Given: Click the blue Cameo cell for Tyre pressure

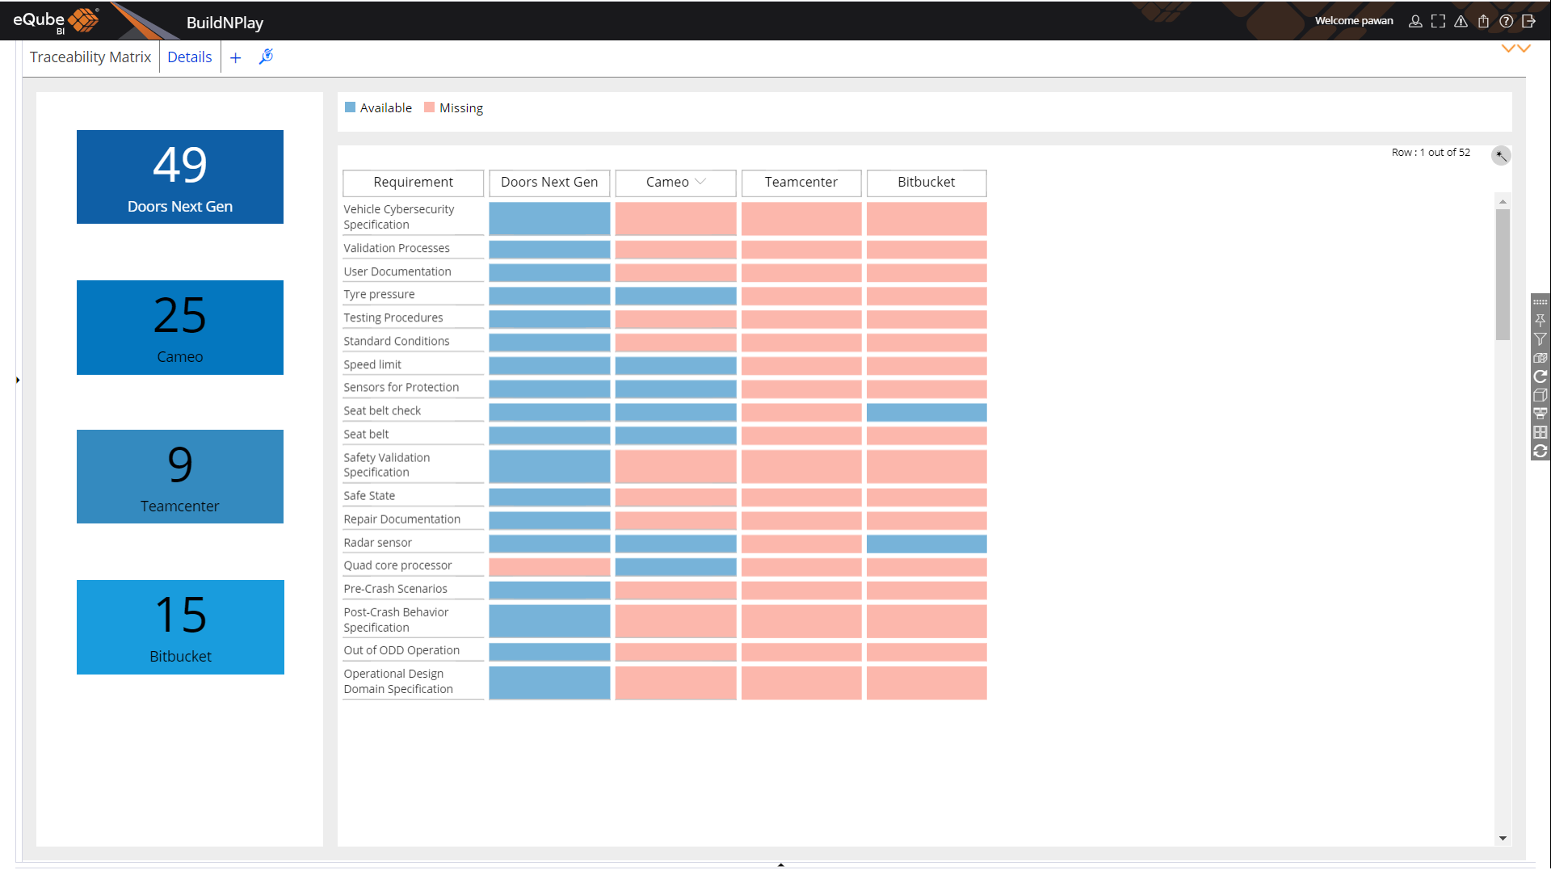Looking at the screenshot, I should click(675, 296).
